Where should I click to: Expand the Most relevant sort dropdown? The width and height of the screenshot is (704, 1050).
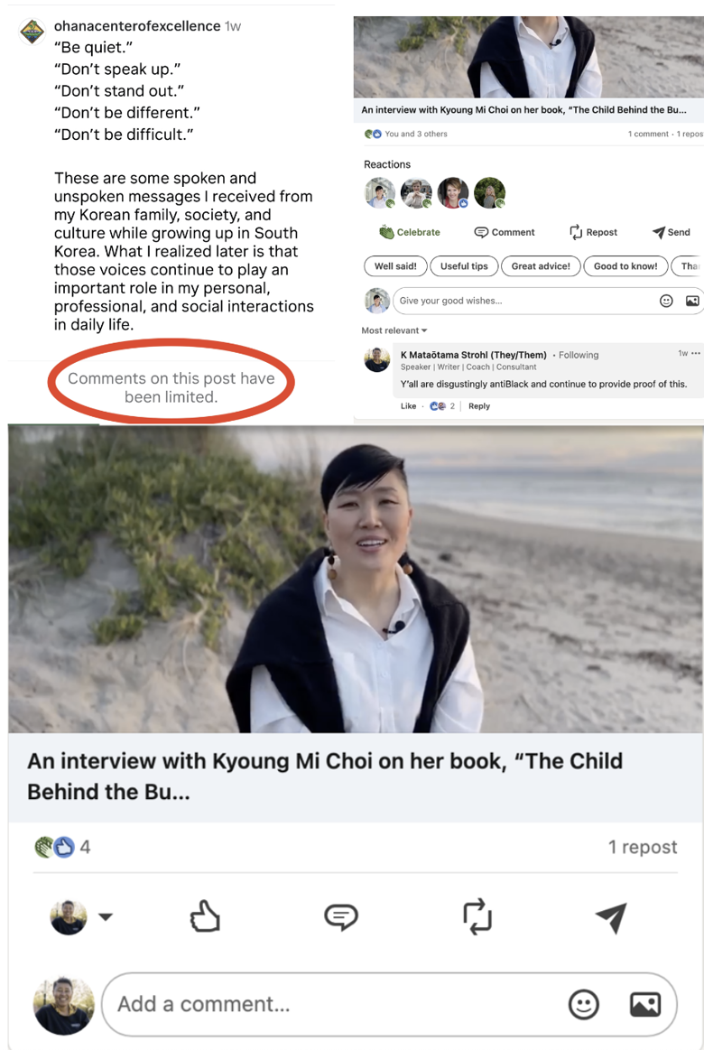[x=394, y=330]
